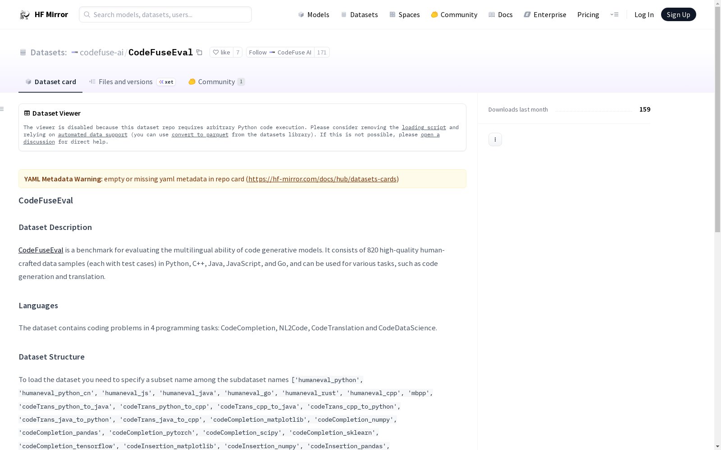Screen dimensions: 721x450
Task: Click the "Dataset Description" heading
Action: 55,227
